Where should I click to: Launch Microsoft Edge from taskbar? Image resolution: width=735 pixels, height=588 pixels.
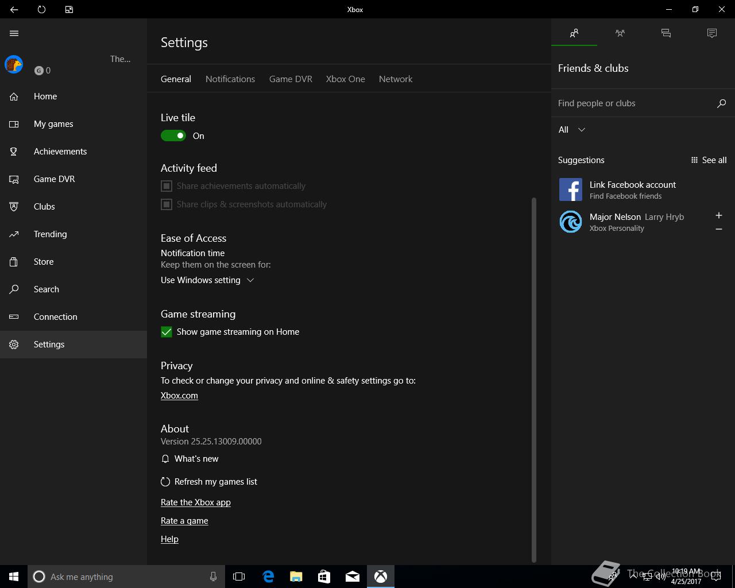tap(268, 577)
